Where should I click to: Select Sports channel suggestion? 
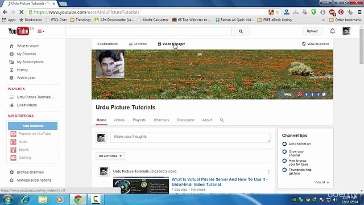point(23,149)
